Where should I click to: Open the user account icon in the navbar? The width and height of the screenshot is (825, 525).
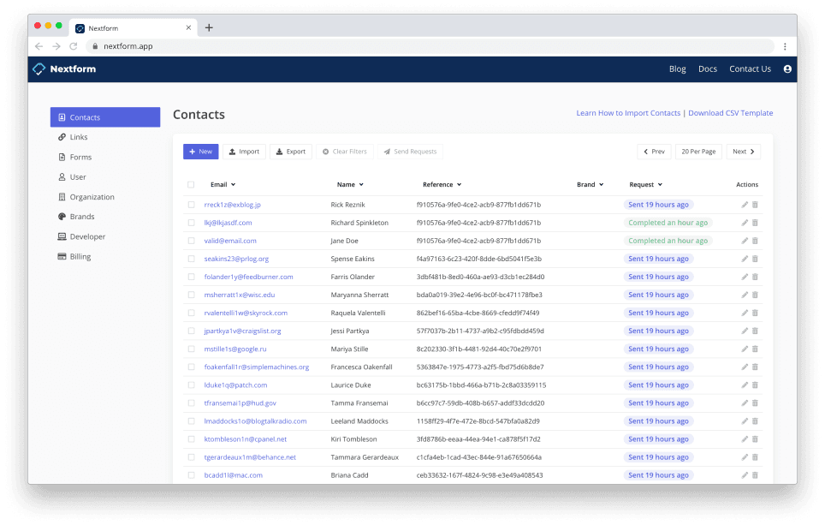[787, 69]
